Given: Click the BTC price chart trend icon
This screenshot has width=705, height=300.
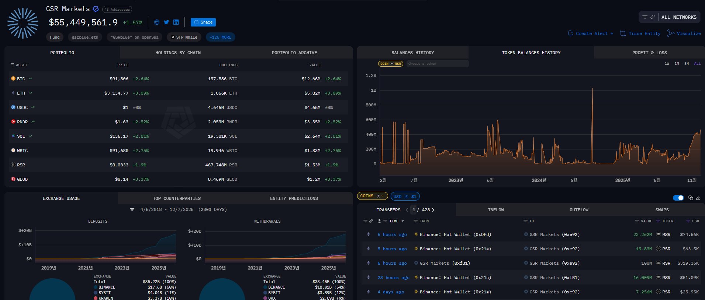Looking at the screenshot, I should point(30,79).
